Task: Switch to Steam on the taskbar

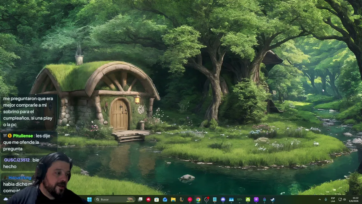Action: 273,199
